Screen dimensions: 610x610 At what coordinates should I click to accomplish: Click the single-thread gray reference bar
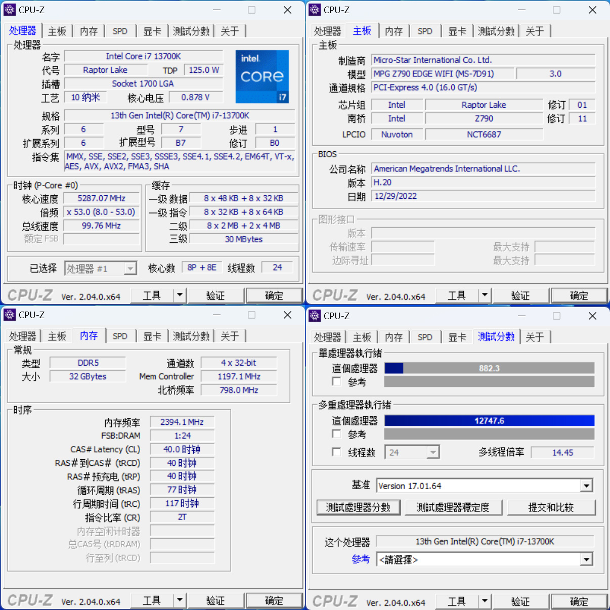point(489,381)
